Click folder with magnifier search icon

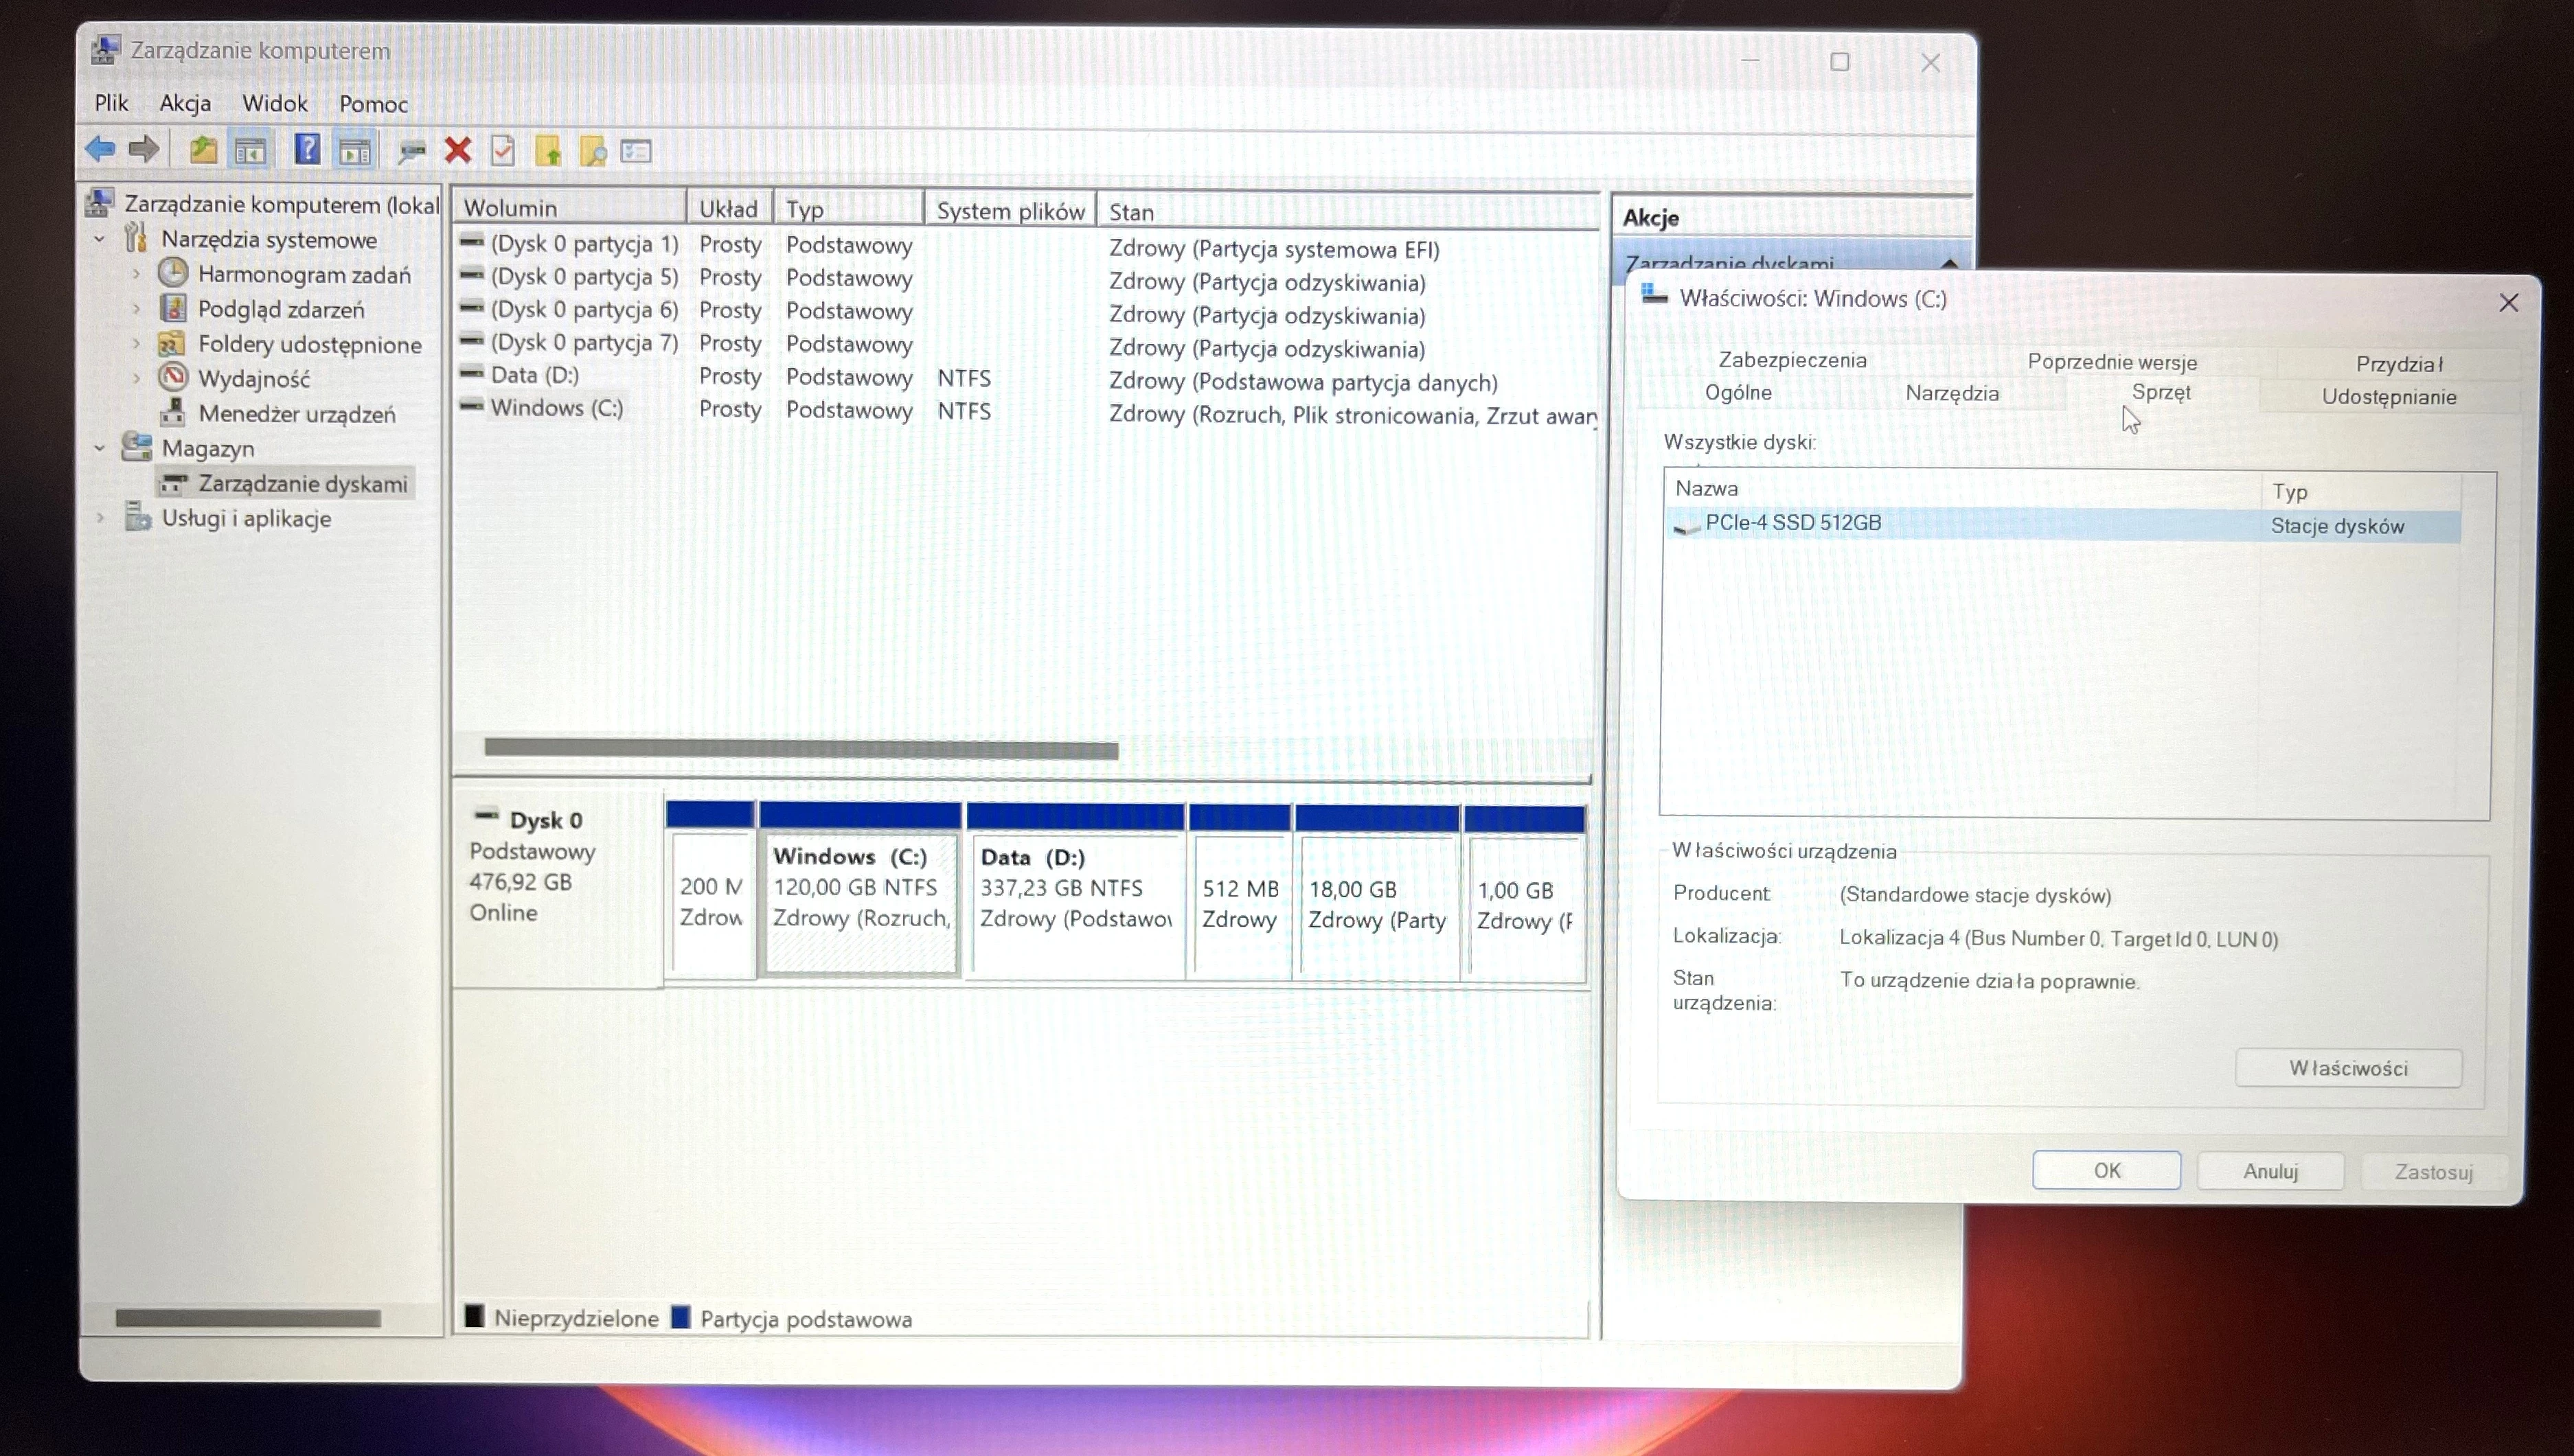[592, 152]
